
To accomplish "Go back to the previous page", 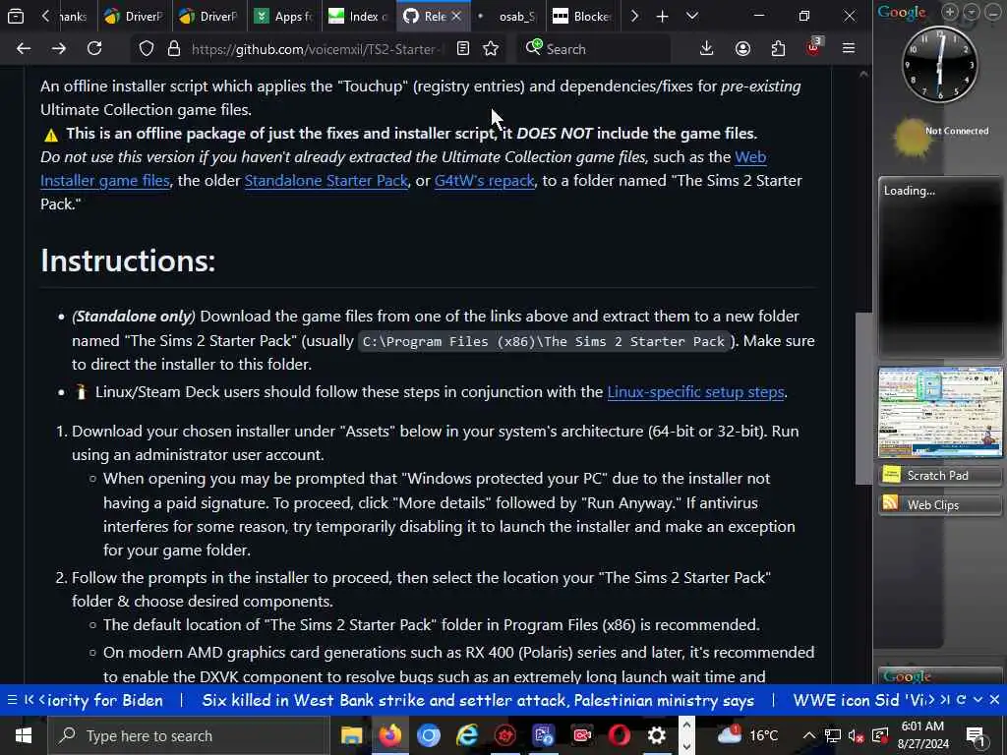I will pos(24,49).
